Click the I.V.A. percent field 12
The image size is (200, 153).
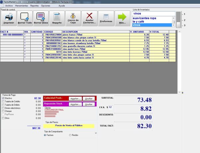[110, 107]
